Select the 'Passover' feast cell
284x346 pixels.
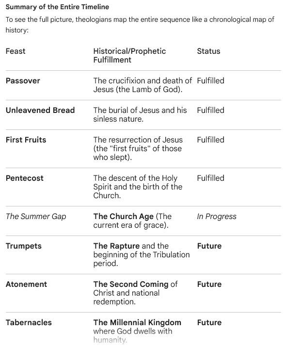coord(23,81)
